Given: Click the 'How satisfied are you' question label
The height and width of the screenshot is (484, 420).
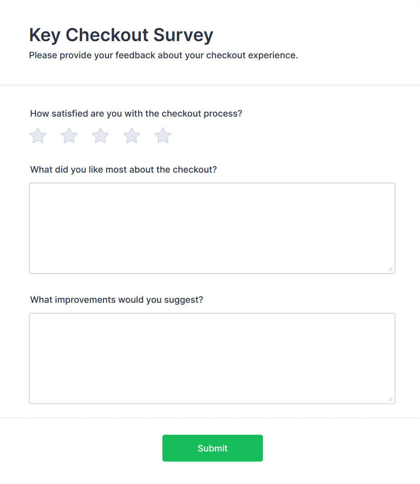Looking at the screenshot, I should click(136, 113).
